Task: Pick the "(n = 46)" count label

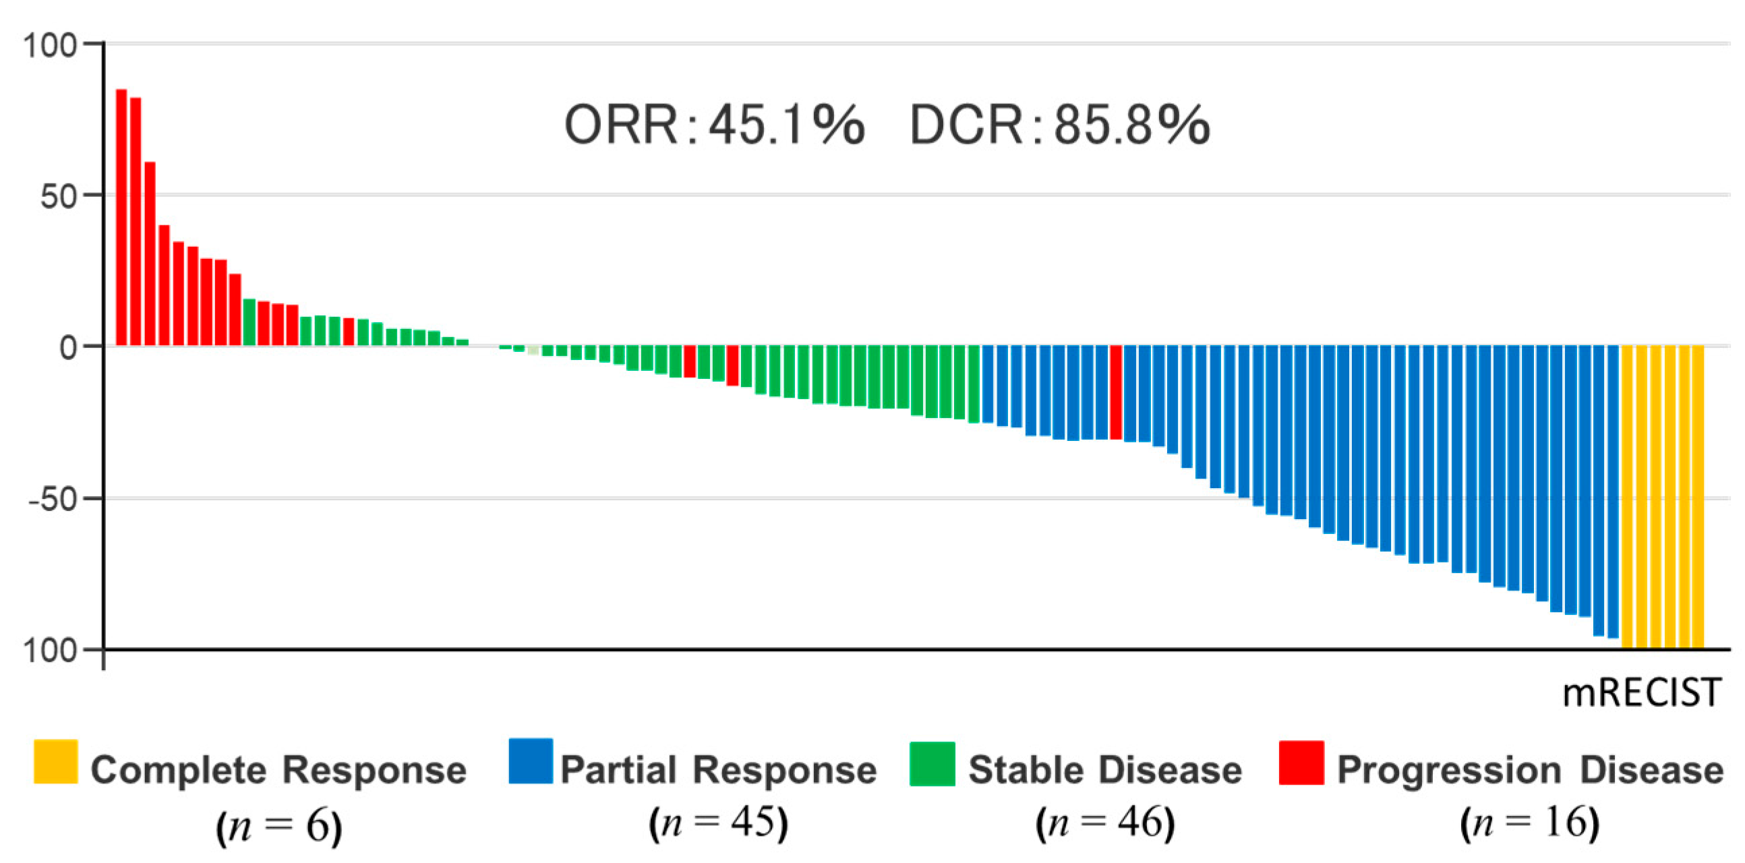Action: pos(1105,823)
